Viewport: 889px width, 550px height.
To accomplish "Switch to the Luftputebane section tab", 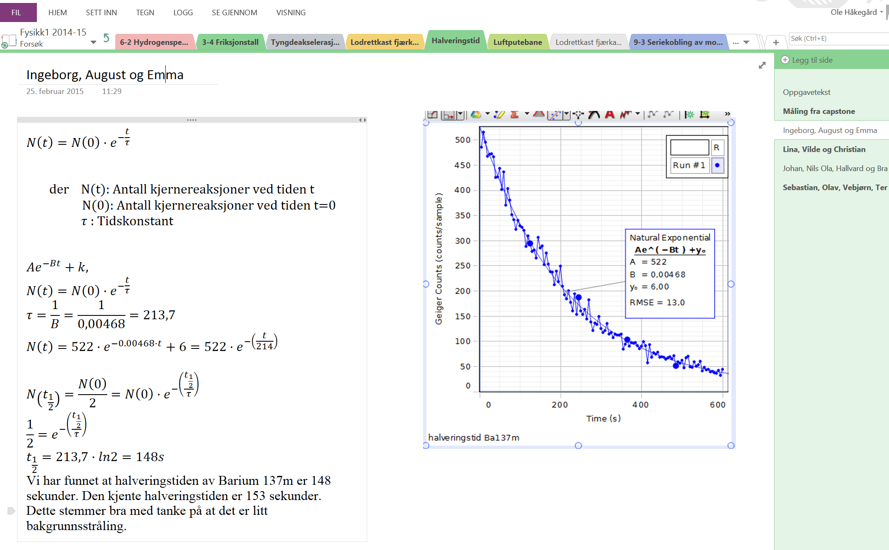I will [518, 42].
